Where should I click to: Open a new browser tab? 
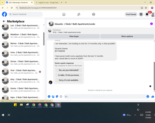click(66, 2)
